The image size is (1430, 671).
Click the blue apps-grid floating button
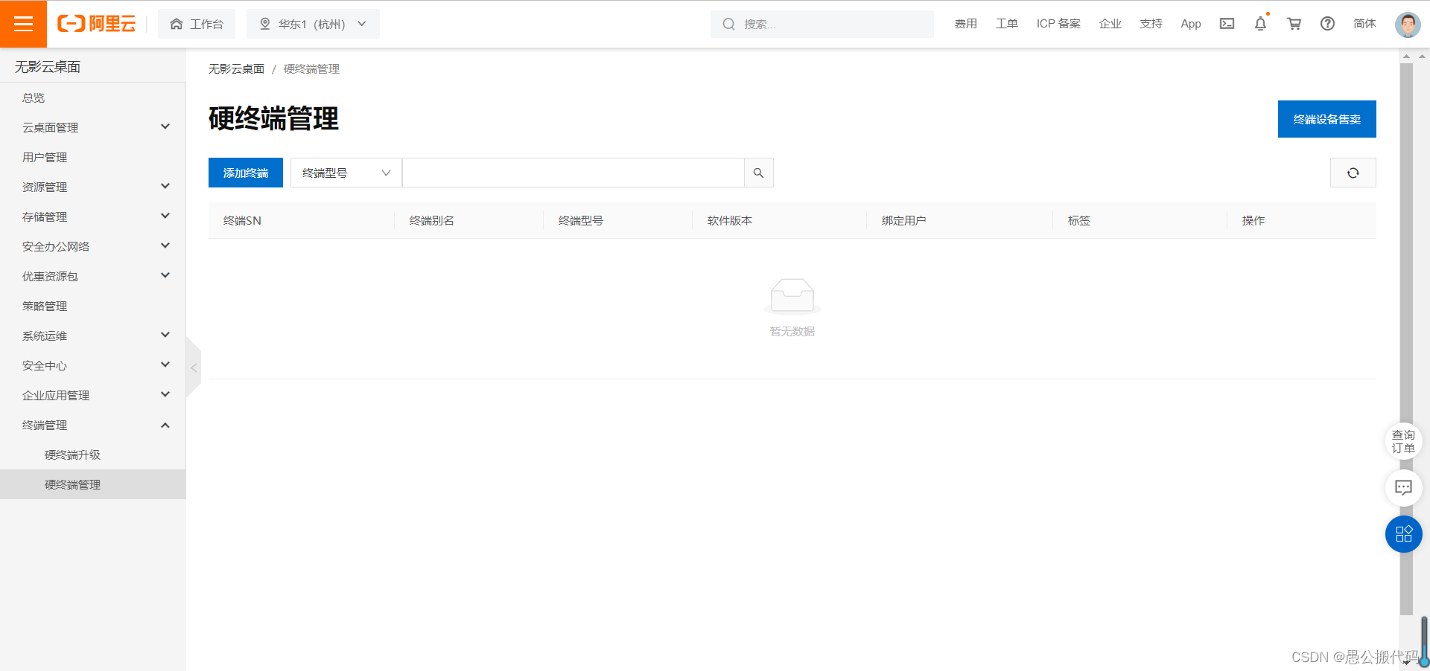pos(1403,534)
